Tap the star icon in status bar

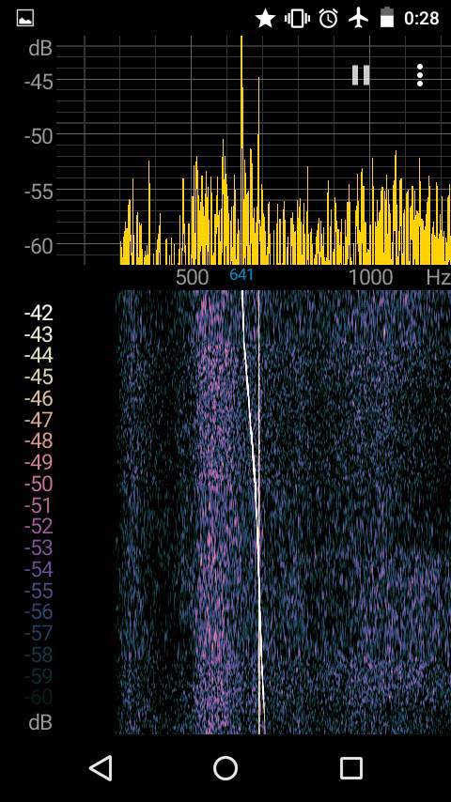click(x=265, y=19)
